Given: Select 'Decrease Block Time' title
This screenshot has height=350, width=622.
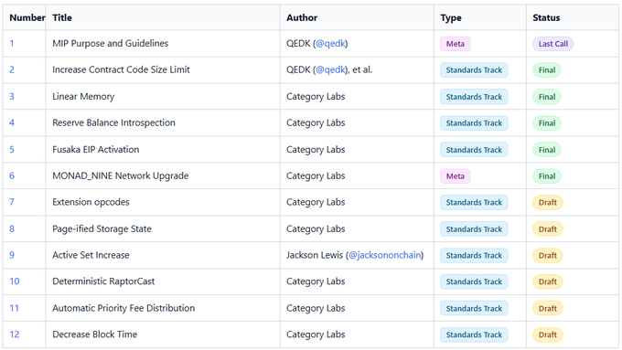Looking at the screenshot, I should pyautogui.click(x=95, y=334).
